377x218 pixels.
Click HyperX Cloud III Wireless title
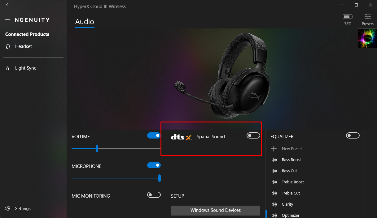pos(100,6)
